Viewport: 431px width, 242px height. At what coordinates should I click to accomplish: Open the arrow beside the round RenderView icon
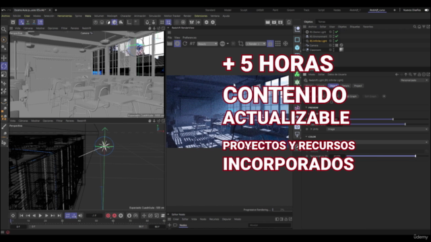[228, 44]
